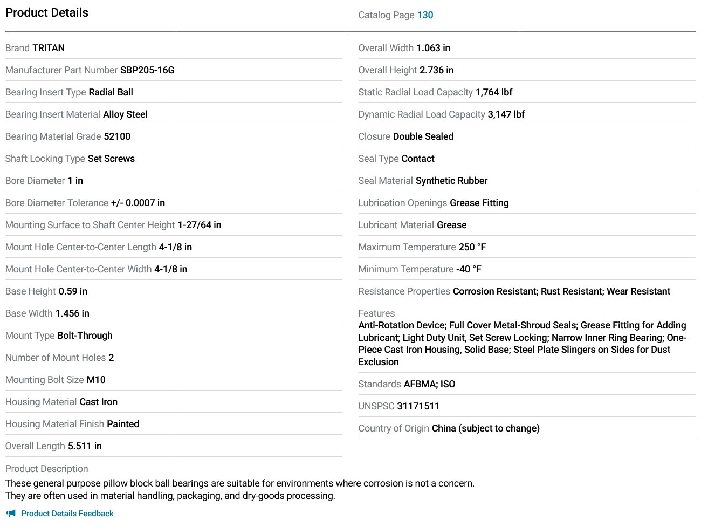
Task: Click the brand value TRITAN
Action: pyautogui.click(x=49, y=48)
